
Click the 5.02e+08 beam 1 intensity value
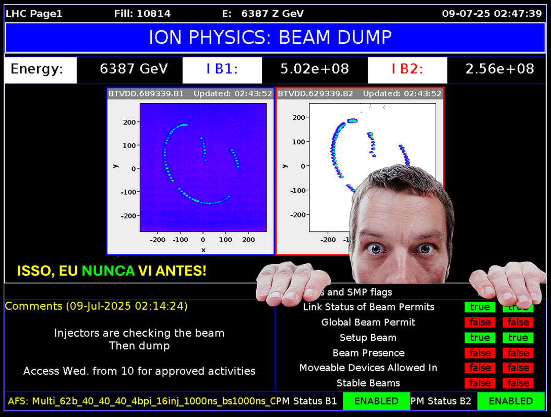click(314, 69)
